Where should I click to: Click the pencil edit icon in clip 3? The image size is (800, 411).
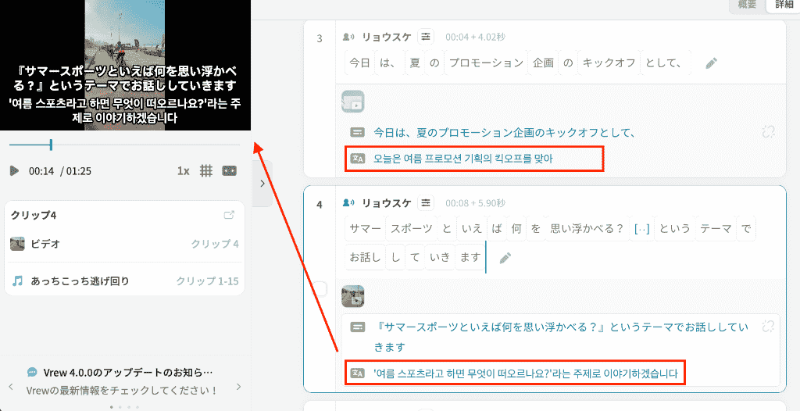pos(711,63)
